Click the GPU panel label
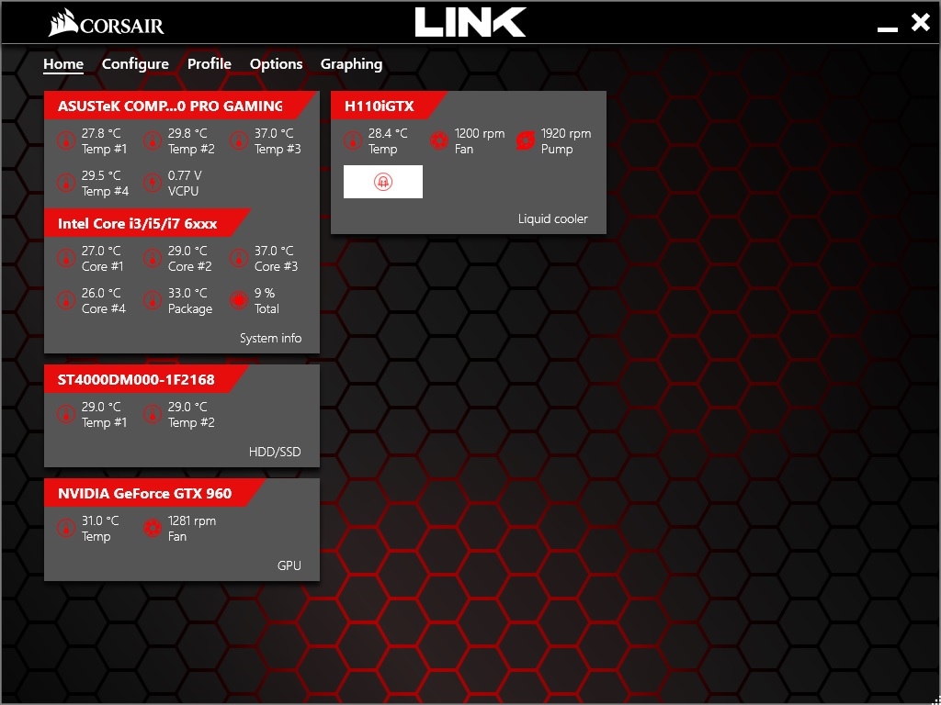 click(289, 565)
